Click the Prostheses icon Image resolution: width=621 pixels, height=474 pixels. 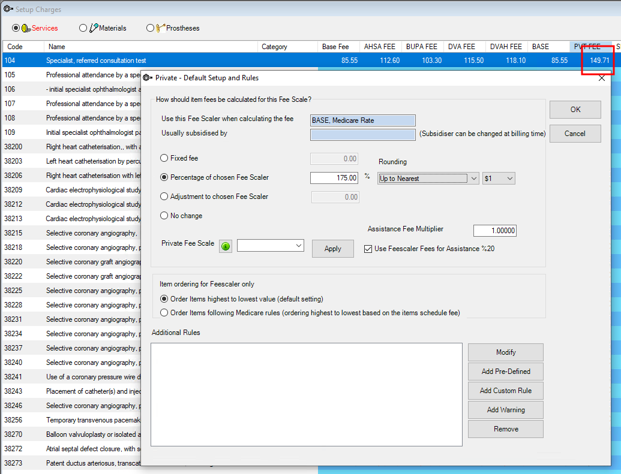pos(160,28)
